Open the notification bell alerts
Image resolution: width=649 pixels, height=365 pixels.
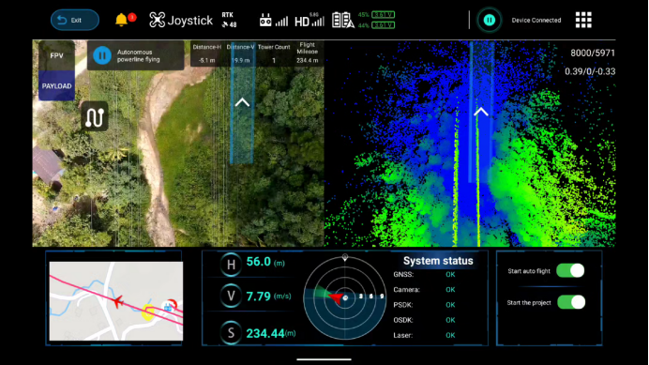pyautogui.click(x=121, y=20)
